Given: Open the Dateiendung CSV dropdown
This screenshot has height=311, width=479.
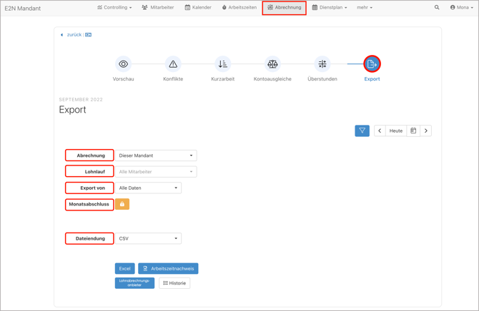Looking at the screenshot, I should (149, 239).
